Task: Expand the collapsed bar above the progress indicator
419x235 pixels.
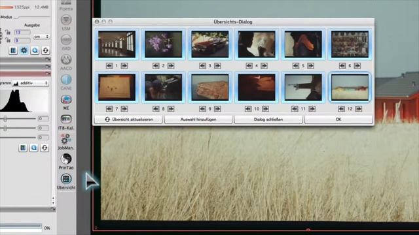Action: pyautogui.click(x=27, y=210)
